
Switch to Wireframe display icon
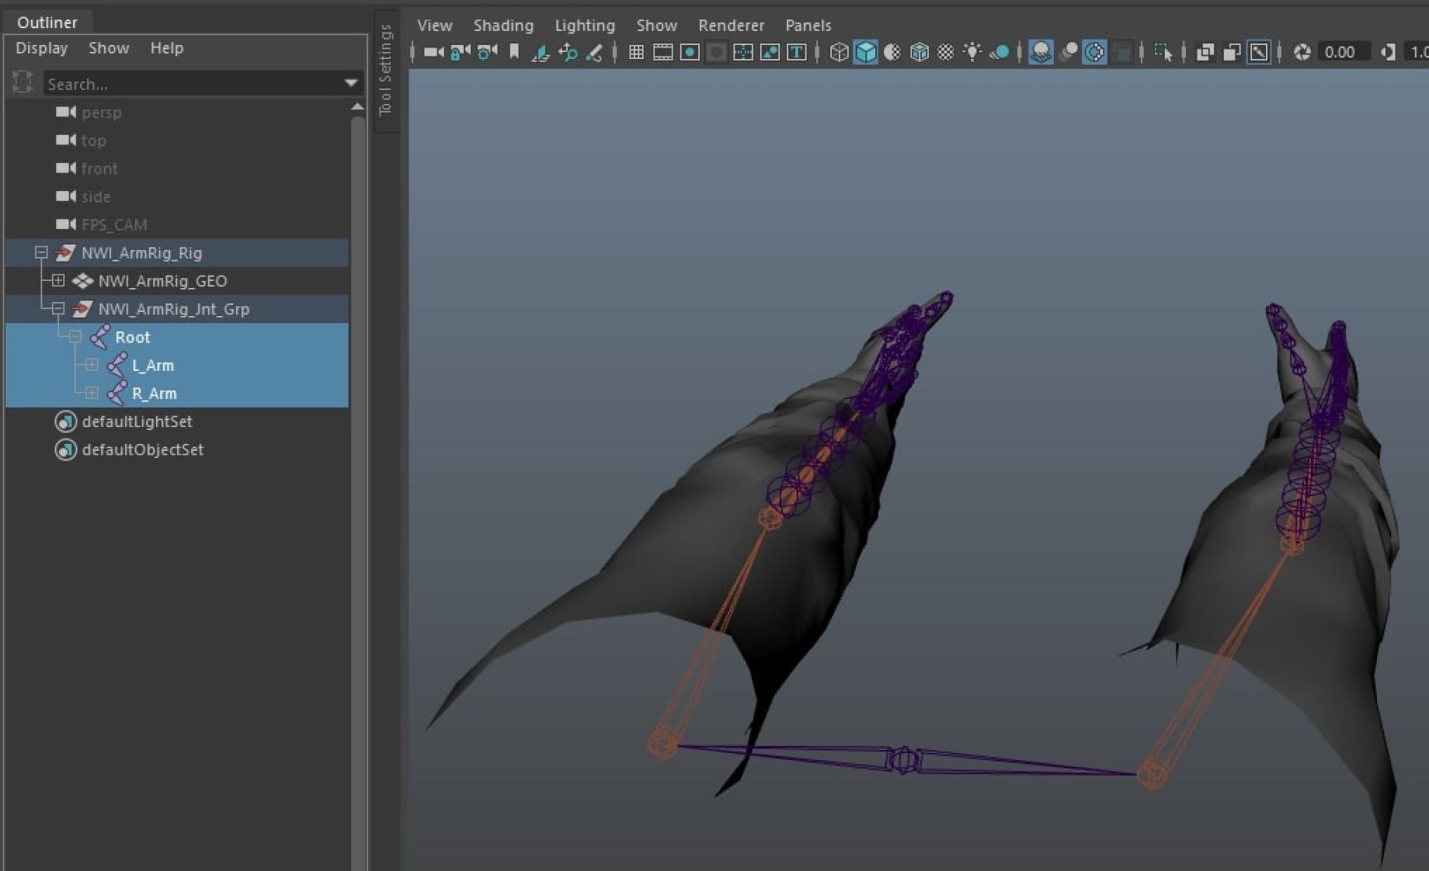[839, 52]
